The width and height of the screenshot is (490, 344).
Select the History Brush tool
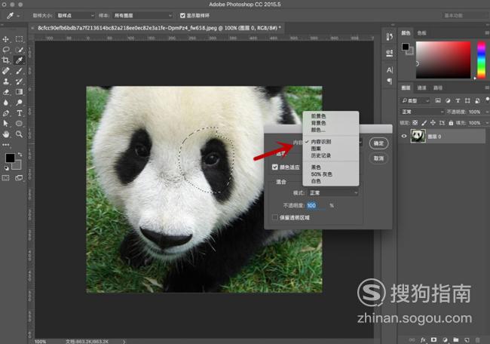point(20,81)
